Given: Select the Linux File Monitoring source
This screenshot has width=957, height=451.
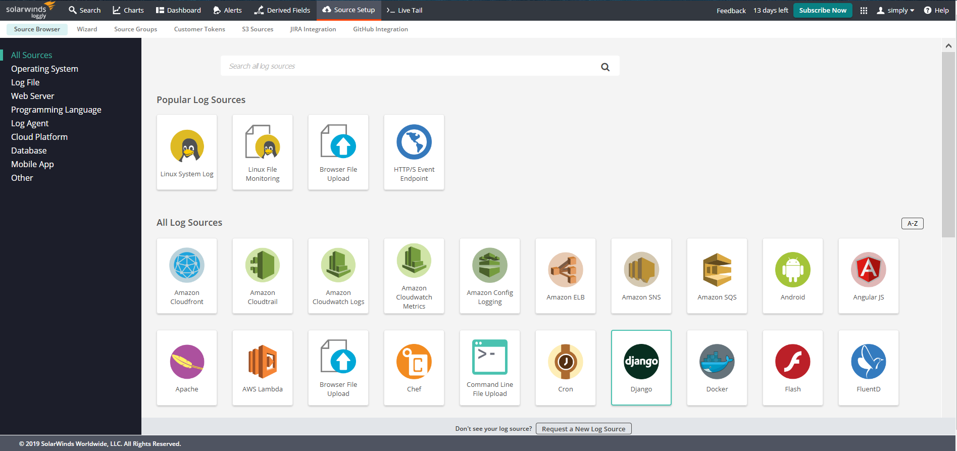Looking at the screenshot, I should tap(263, 152).
